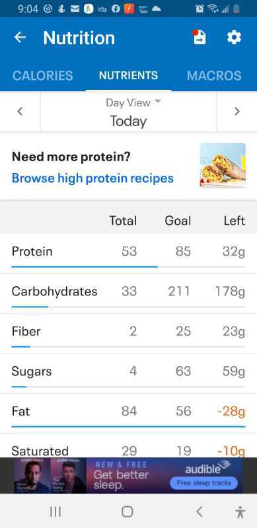The image size is (257, 528).
Task: Switch to the Calories tab
Action: (x=42, y=75)
